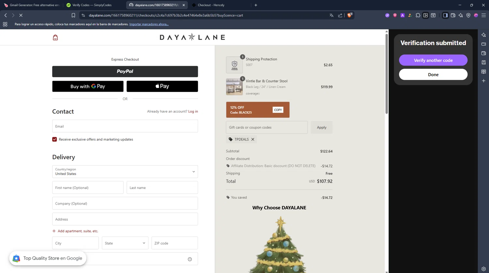Close the dayalane.com tab
Image resolution: width=489 pixels, height=273 pixels.
tap(184, 5)
